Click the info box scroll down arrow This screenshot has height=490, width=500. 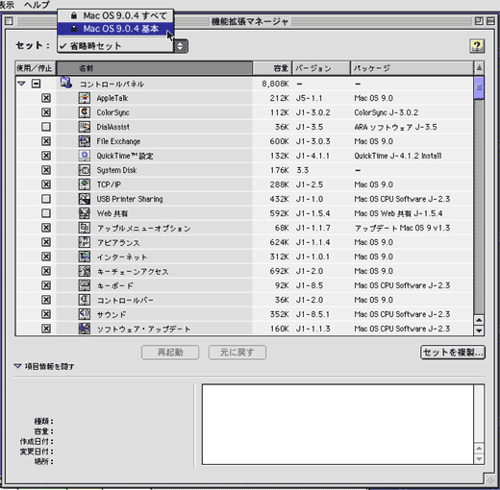coord(479,458)
